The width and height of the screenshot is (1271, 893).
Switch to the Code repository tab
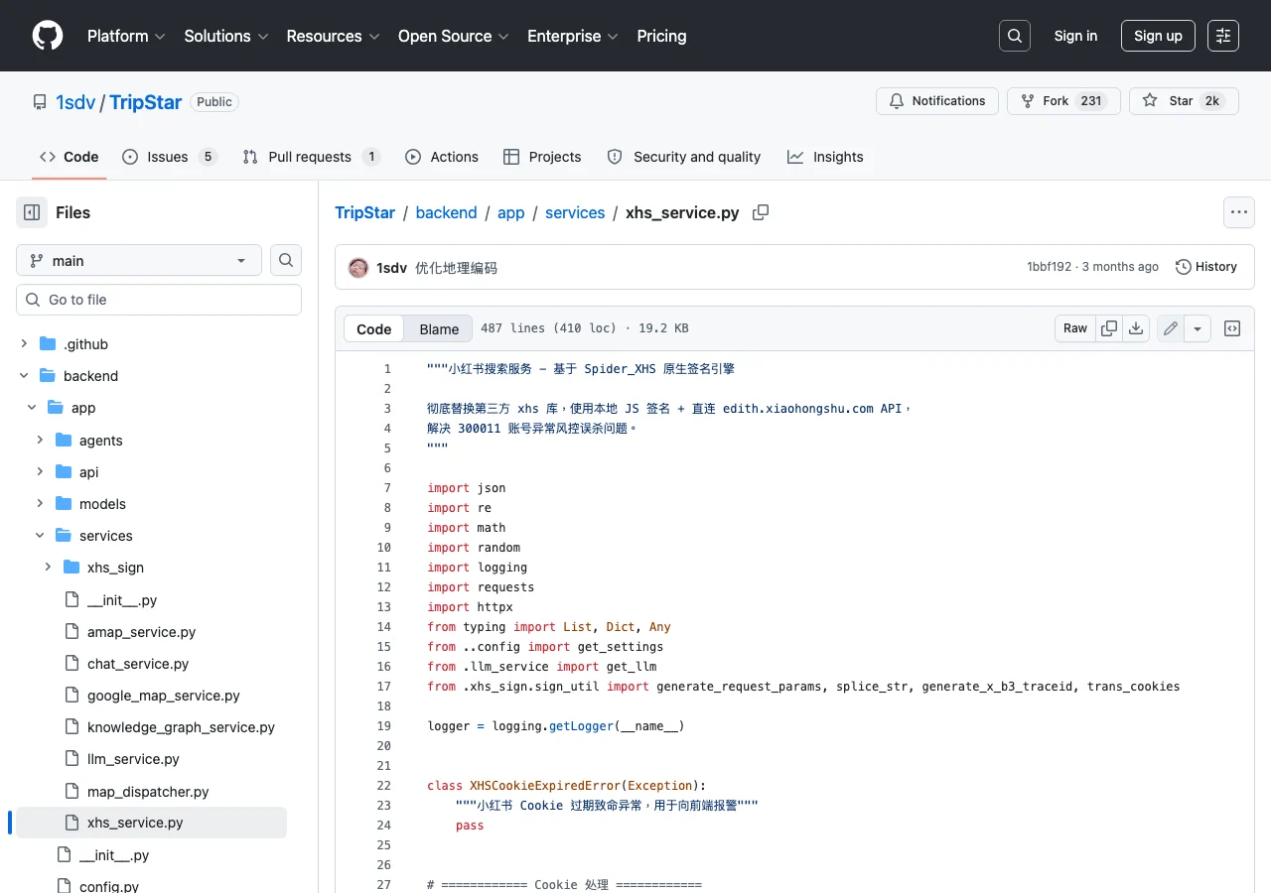pos(69,157)
